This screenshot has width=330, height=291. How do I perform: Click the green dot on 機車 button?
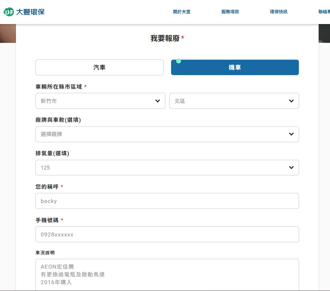pos(178,61)
